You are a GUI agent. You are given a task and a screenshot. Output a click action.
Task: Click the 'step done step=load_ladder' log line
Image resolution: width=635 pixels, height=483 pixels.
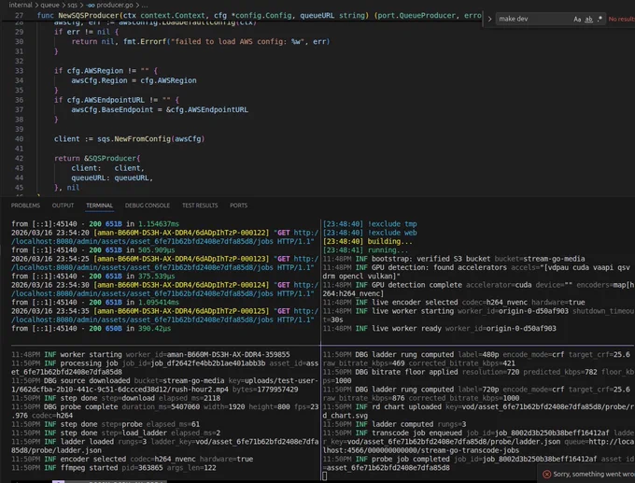pyautogui.click(x=116, y=433)
